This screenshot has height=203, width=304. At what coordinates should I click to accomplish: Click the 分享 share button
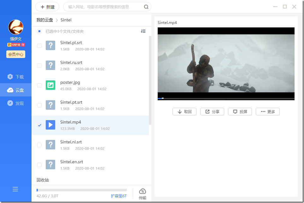212,112
